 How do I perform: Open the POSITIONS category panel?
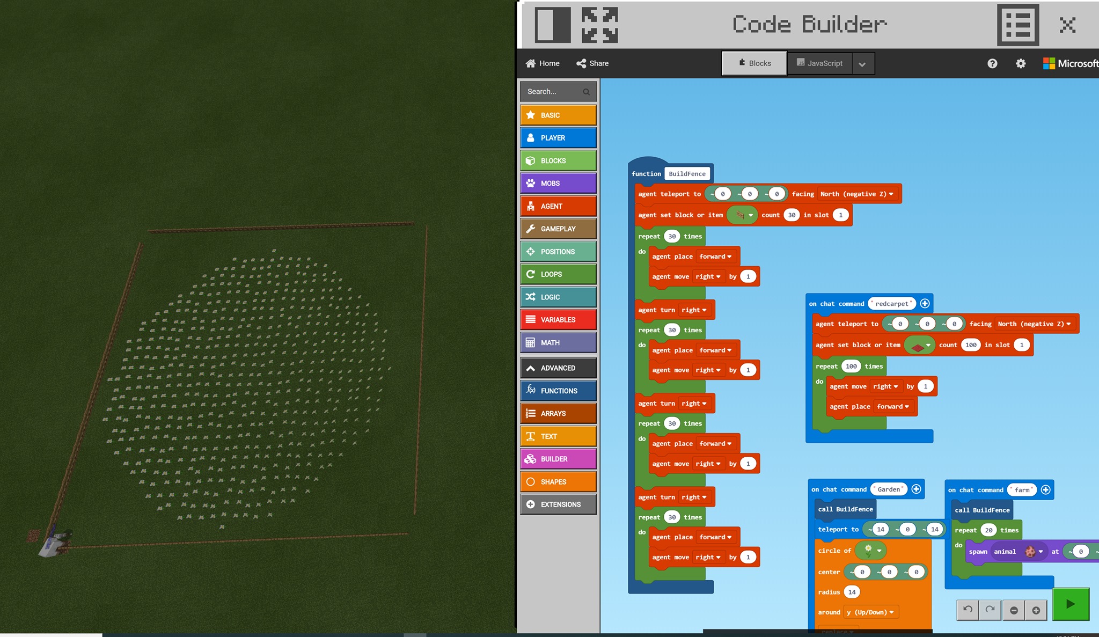558,251
